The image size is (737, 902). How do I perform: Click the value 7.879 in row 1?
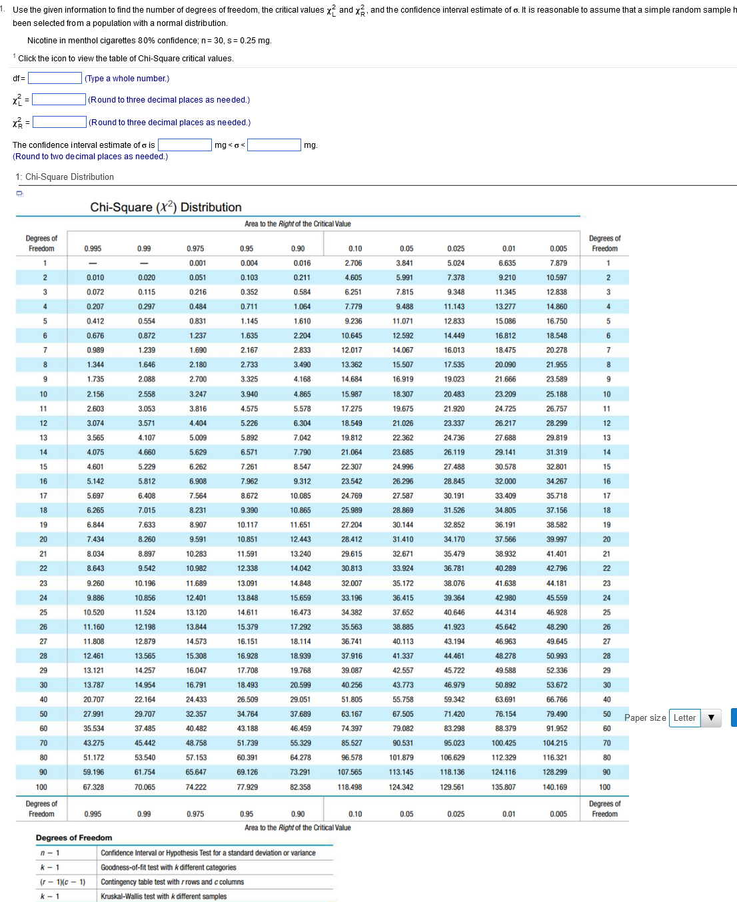558,263
